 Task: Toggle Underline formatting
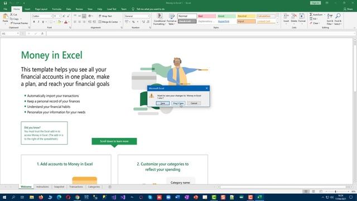point(43,22)
